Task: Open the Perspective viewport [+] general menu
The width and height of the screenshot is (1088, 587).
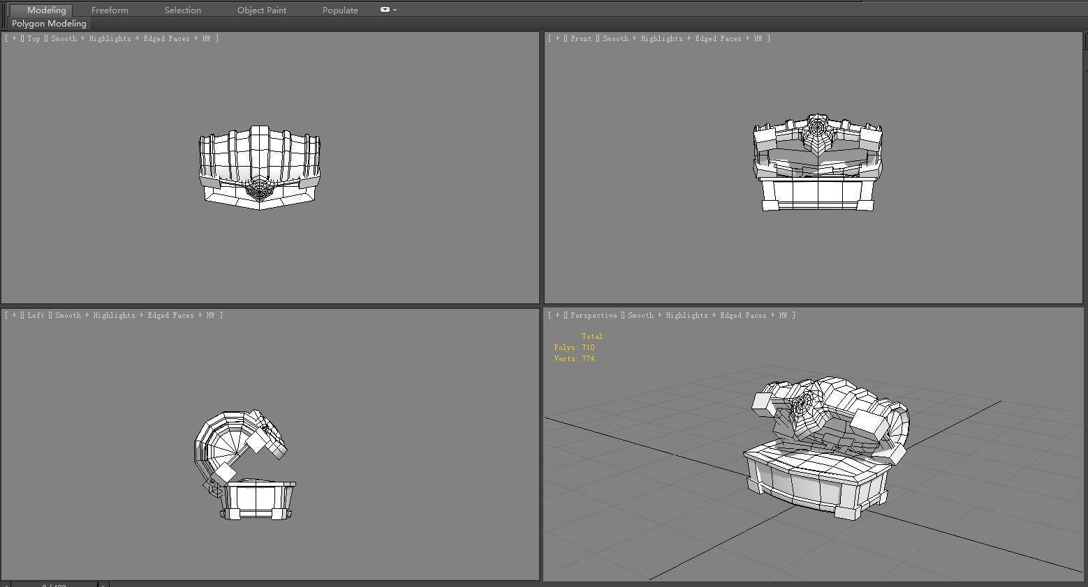Action: tap(557, 316)
